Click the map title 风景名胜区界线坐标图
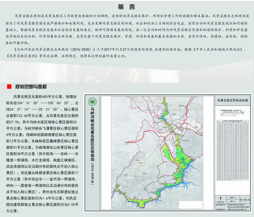This screenshot has height=217, width=254. pos(233,100)
